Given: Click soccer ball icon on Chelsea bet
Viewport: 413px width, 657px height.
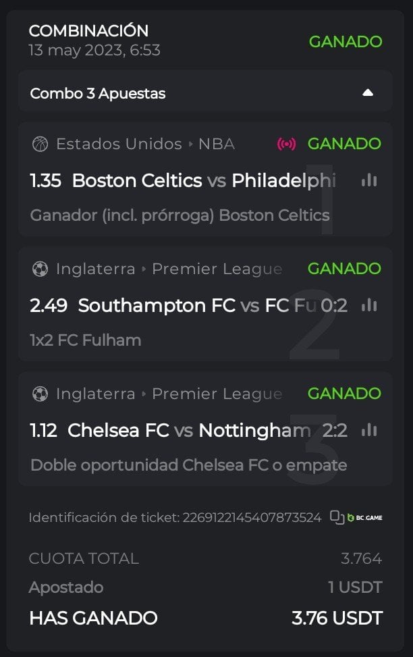Looking at the screenshot, I should [x=40, y=394].
